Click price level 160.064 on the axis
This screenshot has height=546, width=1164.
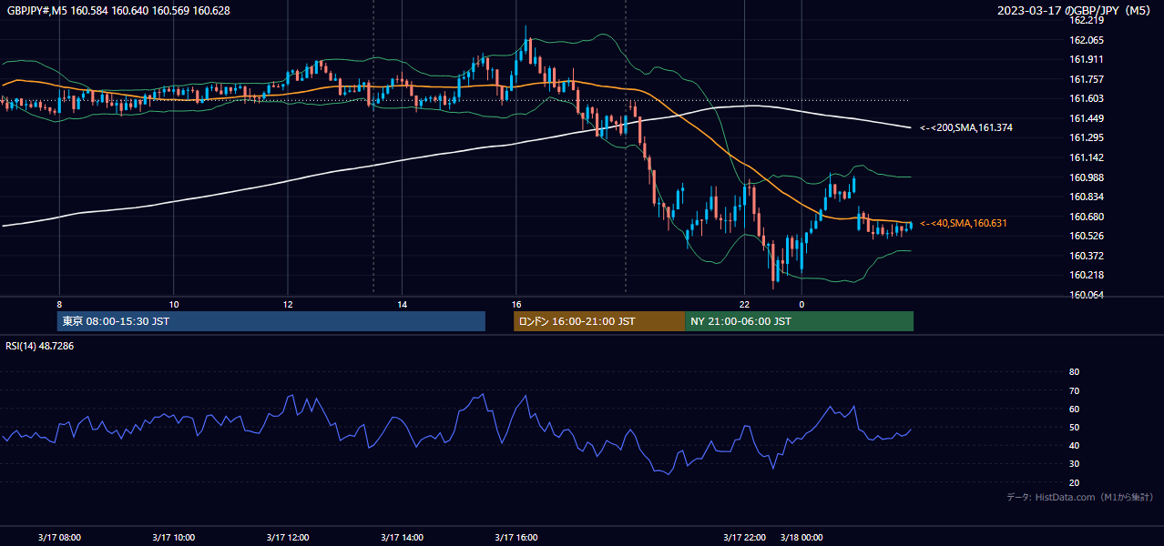click(x=1086, y=295)
